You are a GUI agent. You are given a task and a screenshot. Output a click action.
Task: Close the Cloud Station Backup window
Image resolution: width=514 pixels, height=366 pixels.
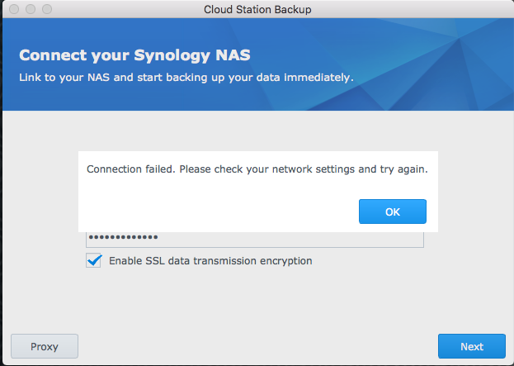[x=11, y=9]
